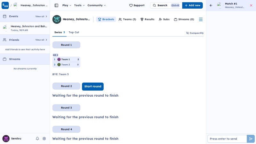Image resolution: width=256 pixels, height=144 pixels.
Task: Toggle the Compactify view
Action: 195,33
